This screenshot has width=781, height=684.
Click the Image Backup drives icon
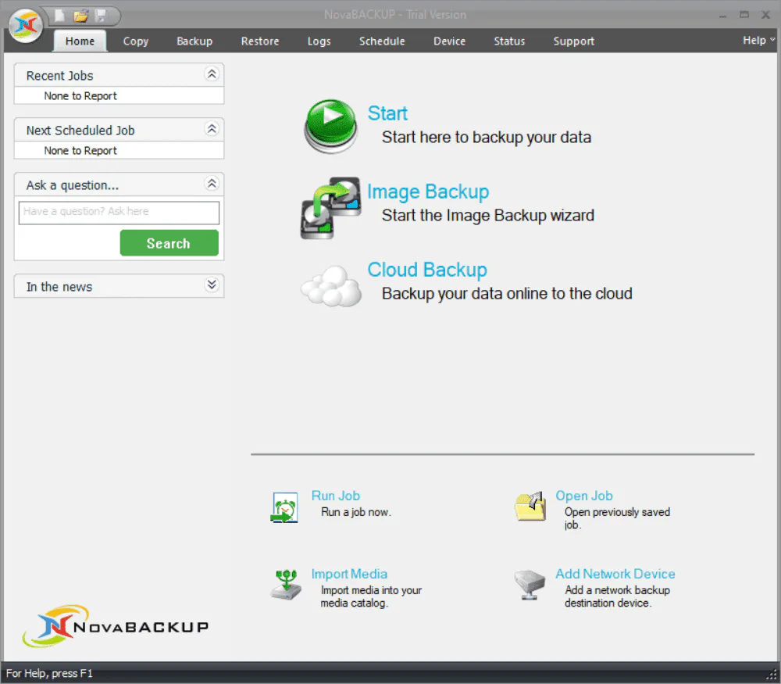point(330,207)
